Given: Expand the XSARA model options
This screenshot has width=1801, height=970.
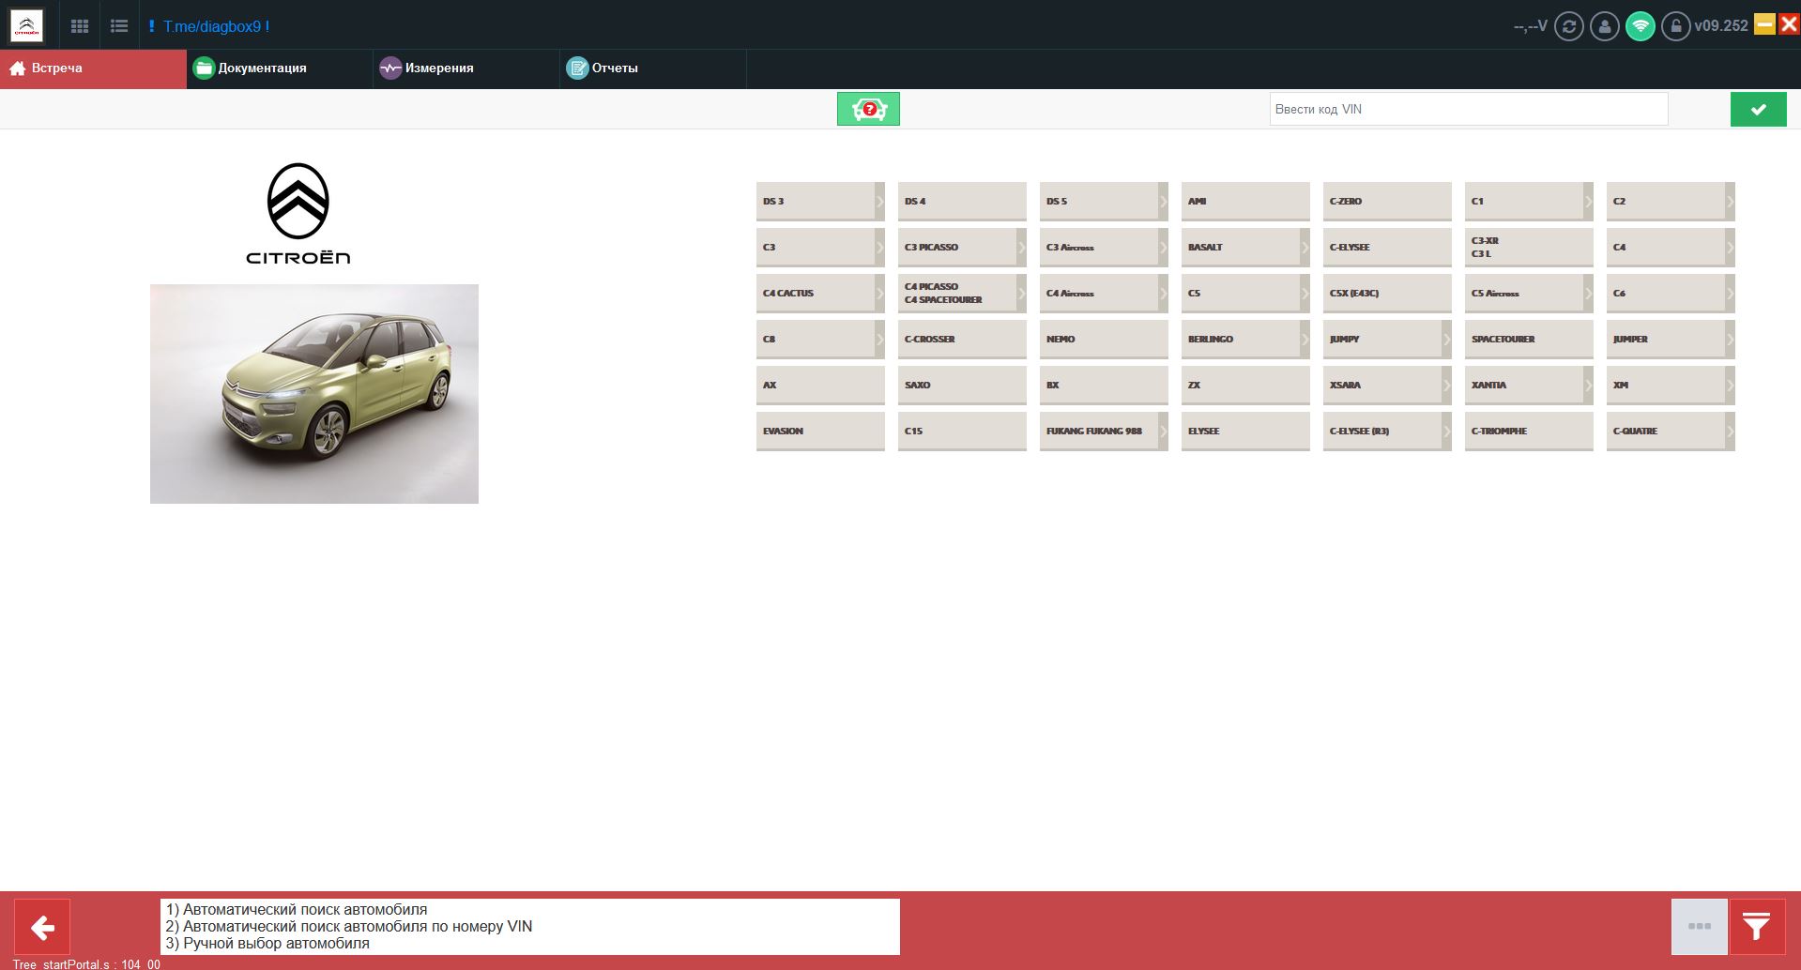Looking at the screenshot, I should point(1446,385).
